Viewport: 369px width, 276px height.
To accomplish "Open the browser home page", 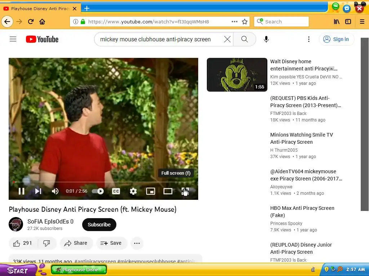I will click(42, 22).
